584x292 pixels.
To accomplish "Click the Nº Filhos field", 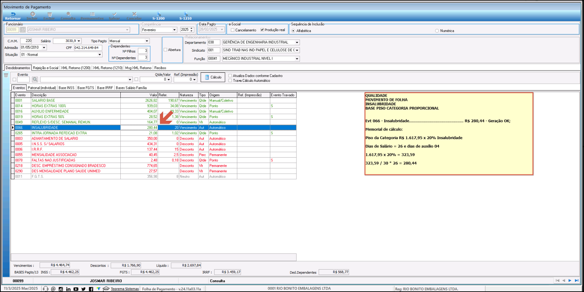I will (x=143, y=51).
